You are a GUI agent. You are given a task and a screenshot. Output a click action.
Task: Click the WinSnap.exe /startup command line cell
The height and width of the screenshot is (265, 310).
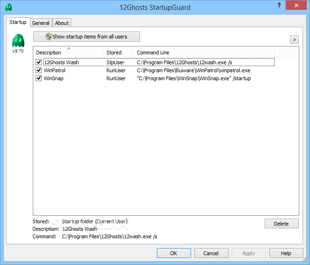[x=194, y=78]
